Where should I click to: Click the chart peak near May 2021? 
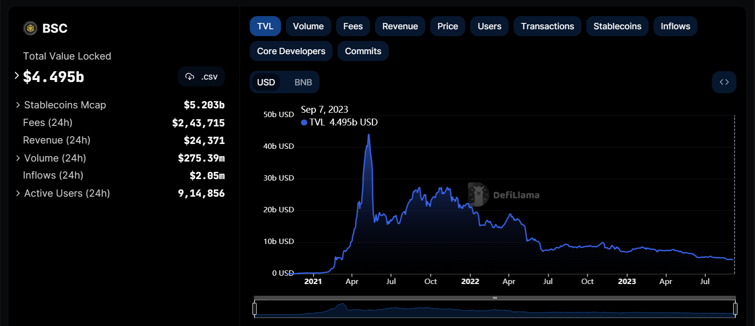pyautogui.click(x=368, y=135)
